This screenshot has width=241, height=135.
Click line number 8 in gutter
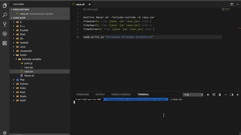tap(78, 37)
